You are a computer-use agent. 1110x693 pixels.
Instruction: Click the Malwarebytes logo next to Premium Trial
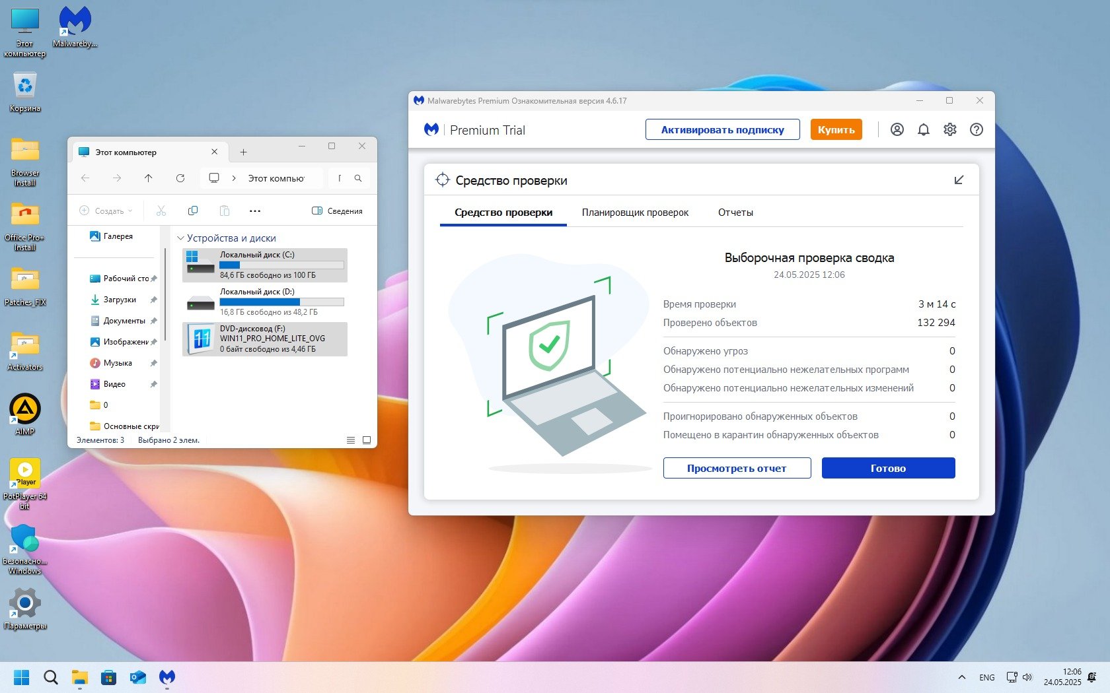[x=431, y=129]
